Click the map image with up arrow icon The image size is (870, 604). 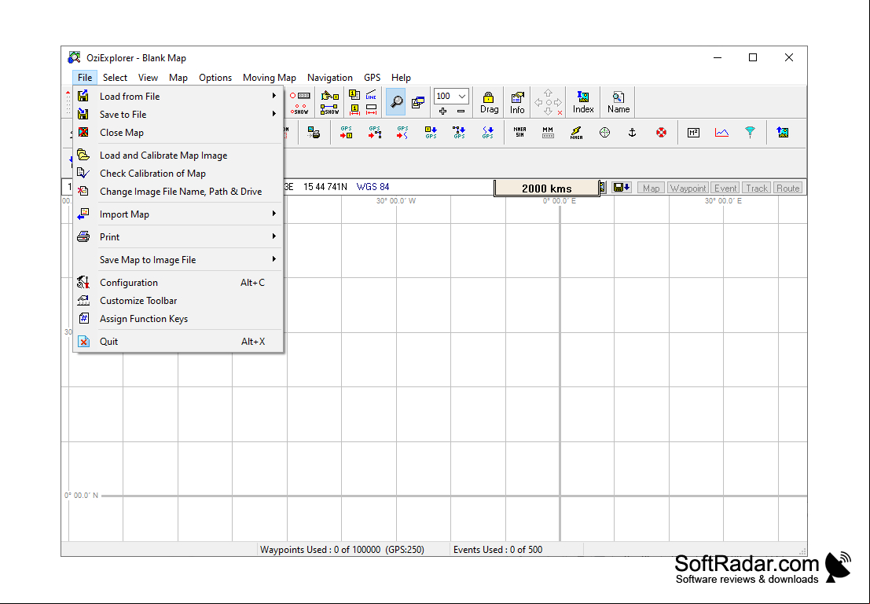783,133
